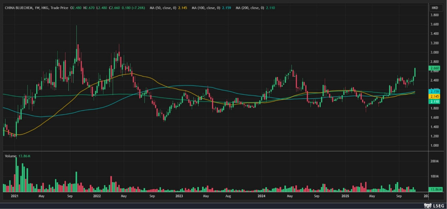Click the Volume 13.86M legend label
The height and width of the screenshot is (209, 447).
[x=17, y=156]
